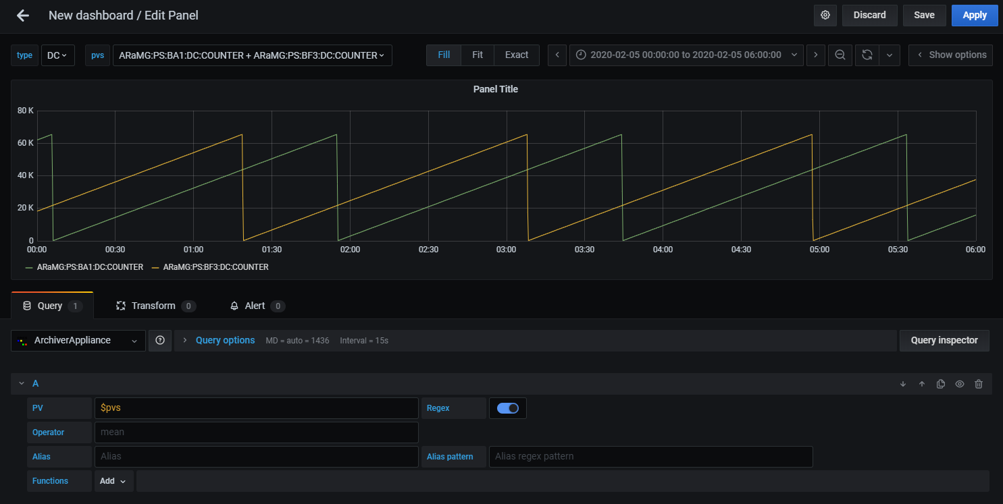1003x504 pixels.
Task: Click the back arrow icon
Action: pos(23,16)
